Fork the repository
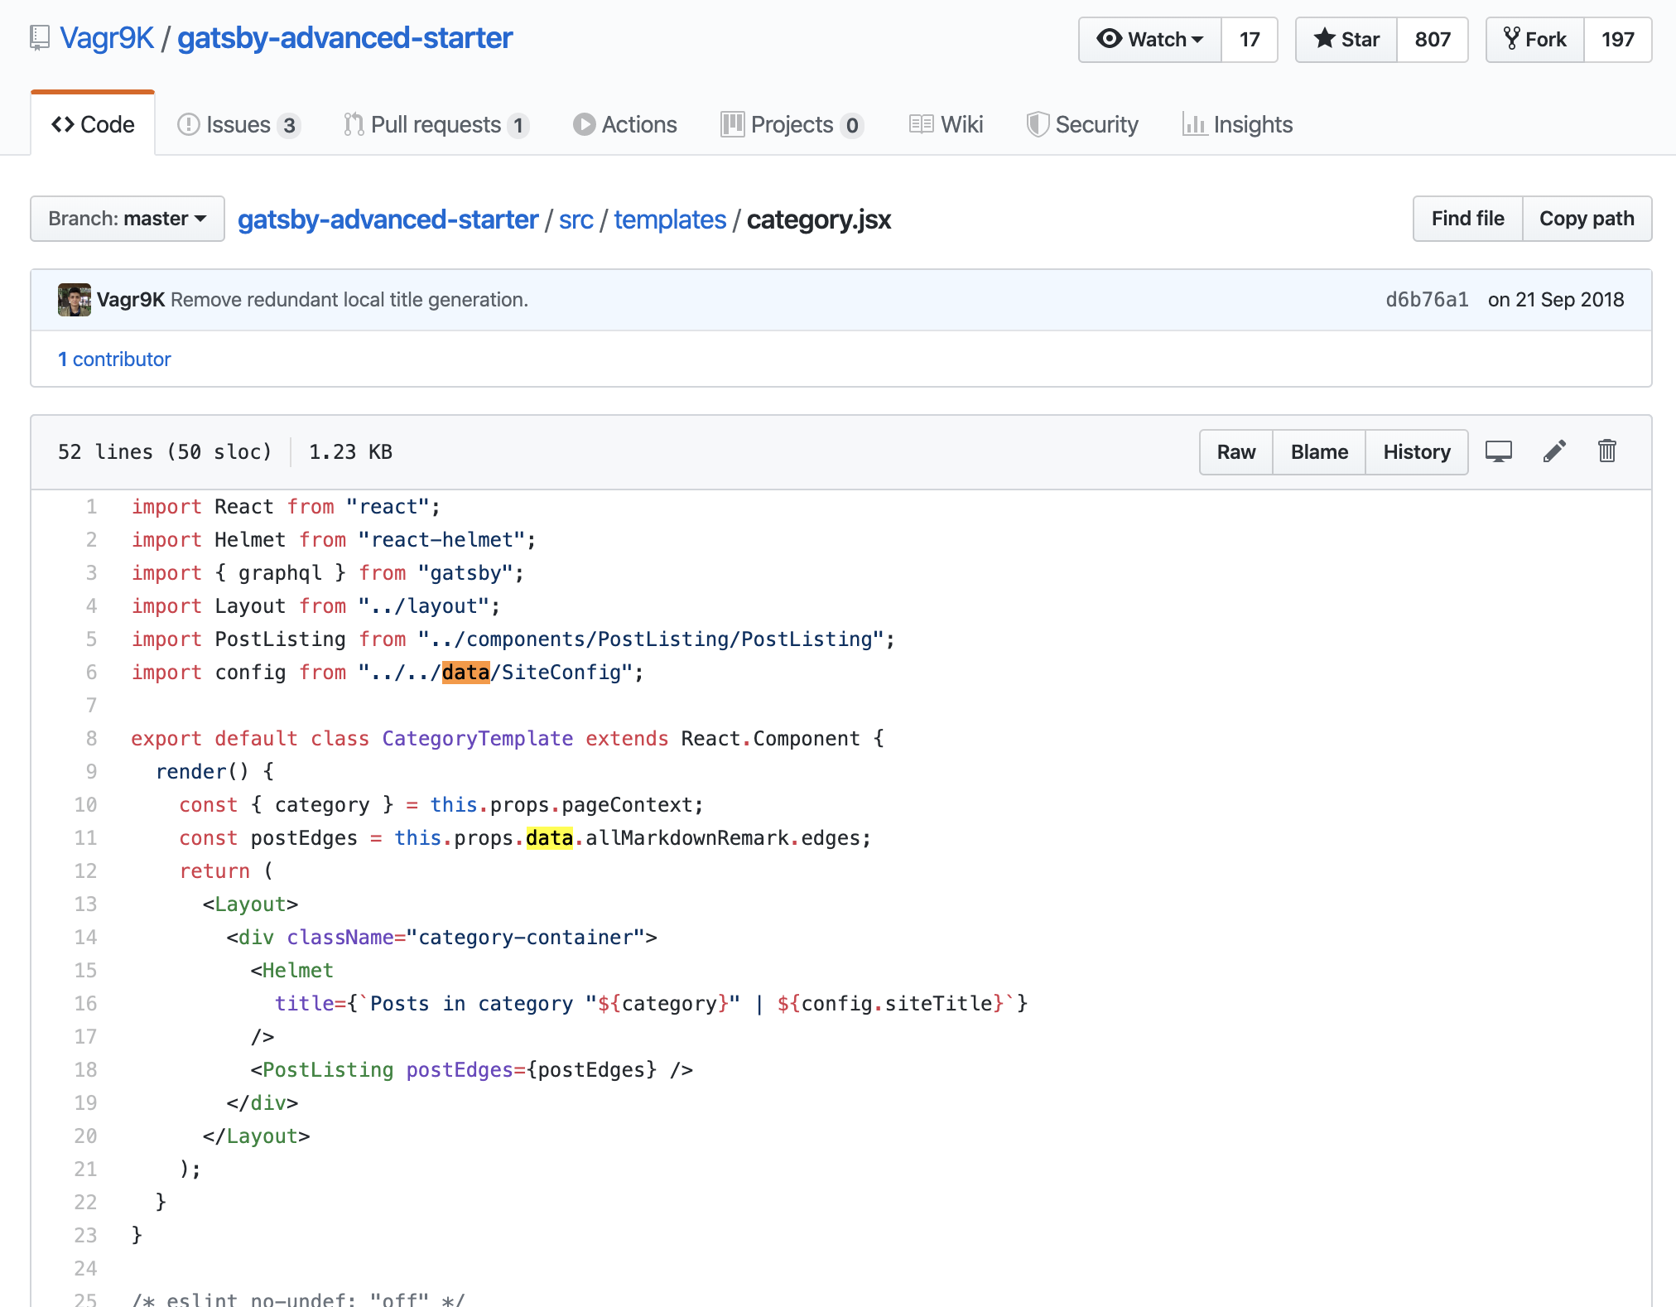 1535,40
